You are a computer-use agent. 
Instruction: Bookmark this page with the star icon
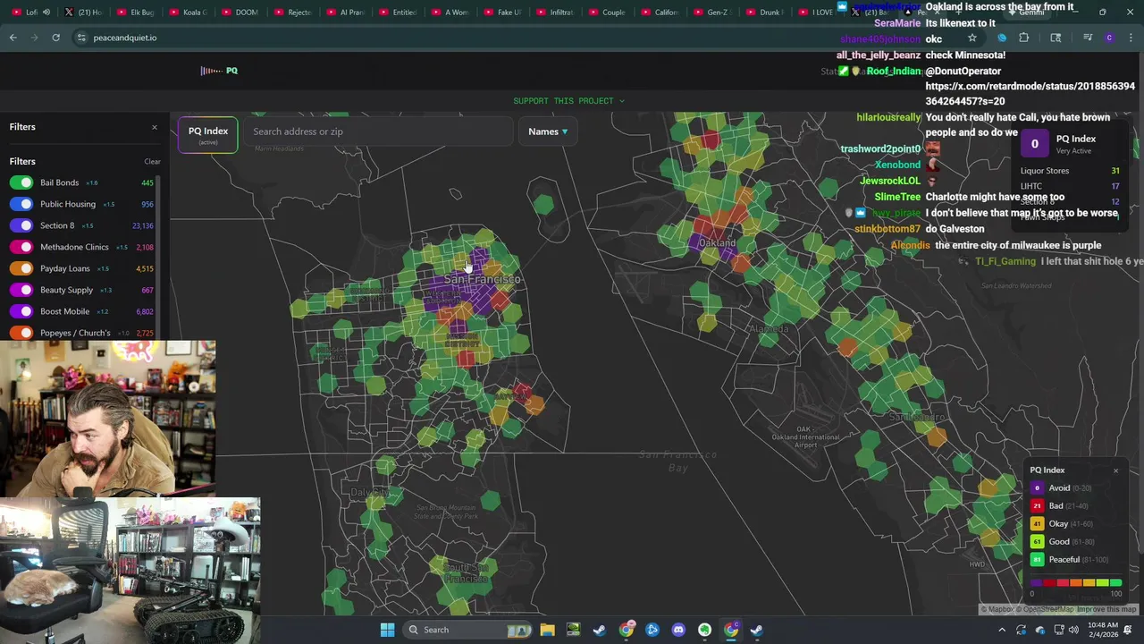[972, 38]
